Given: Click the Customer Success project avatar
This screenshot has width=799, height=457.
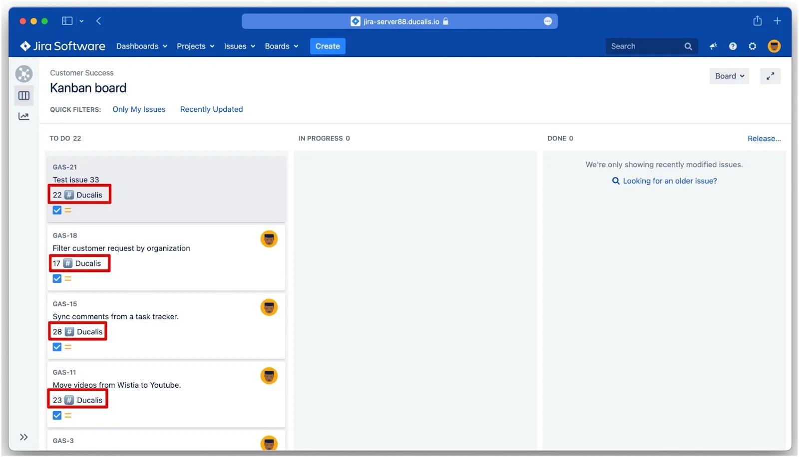Looking at the screenshot, I should coord(23,73).
